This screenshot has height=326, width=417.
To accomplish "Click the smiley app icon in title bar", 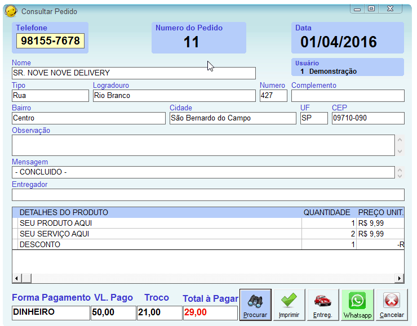I will click(11, 11).
